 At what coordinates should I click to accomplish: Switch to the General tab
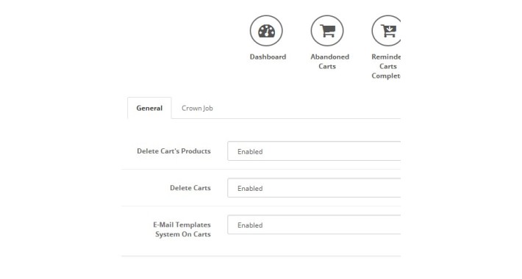click(149, 108)
